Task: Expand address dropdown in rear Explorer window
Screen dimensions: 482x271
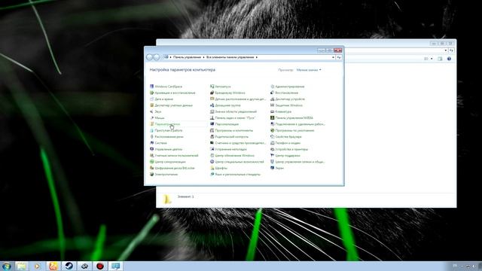Action: point(445,50)
